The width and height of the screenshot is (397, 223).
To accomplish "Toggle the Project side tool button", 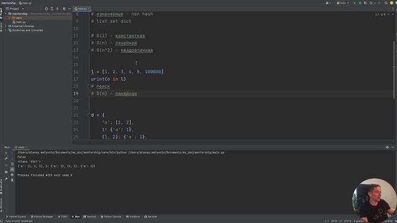I will [1, 13].
